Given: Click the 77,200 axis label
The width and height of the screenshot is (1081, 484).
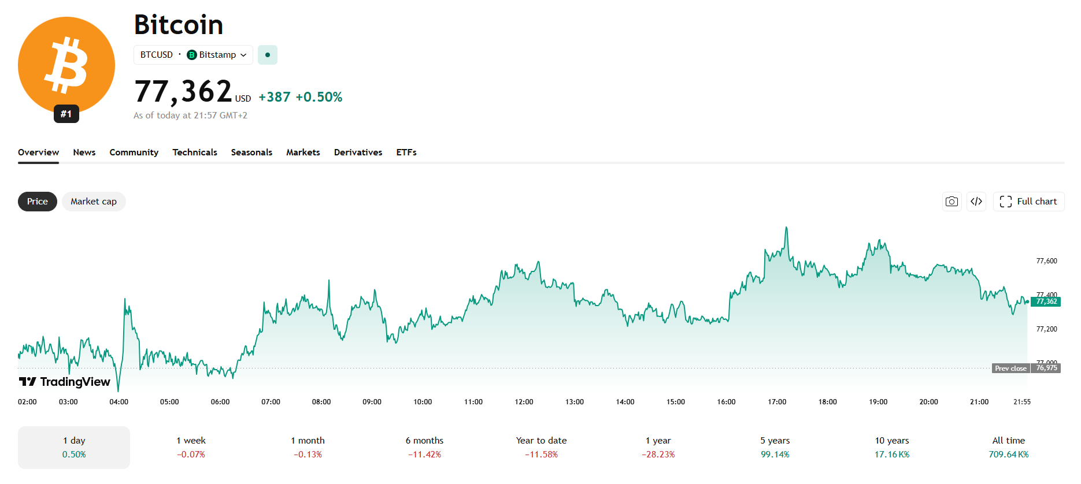Looking at the screenshot, I should coord(1046,329).
